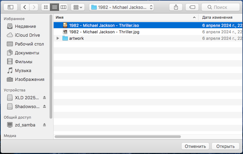The width and height of the screenshot is (243, 154).
Task: Switch to list view mode
Action: [55, 7]
